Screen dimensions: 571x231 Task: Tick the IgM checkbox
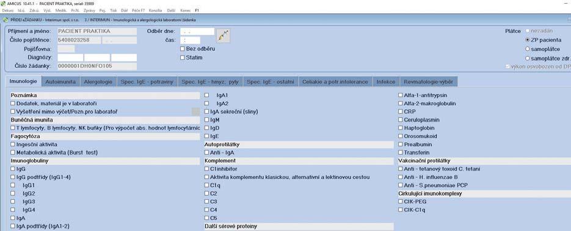click(207, 120)
